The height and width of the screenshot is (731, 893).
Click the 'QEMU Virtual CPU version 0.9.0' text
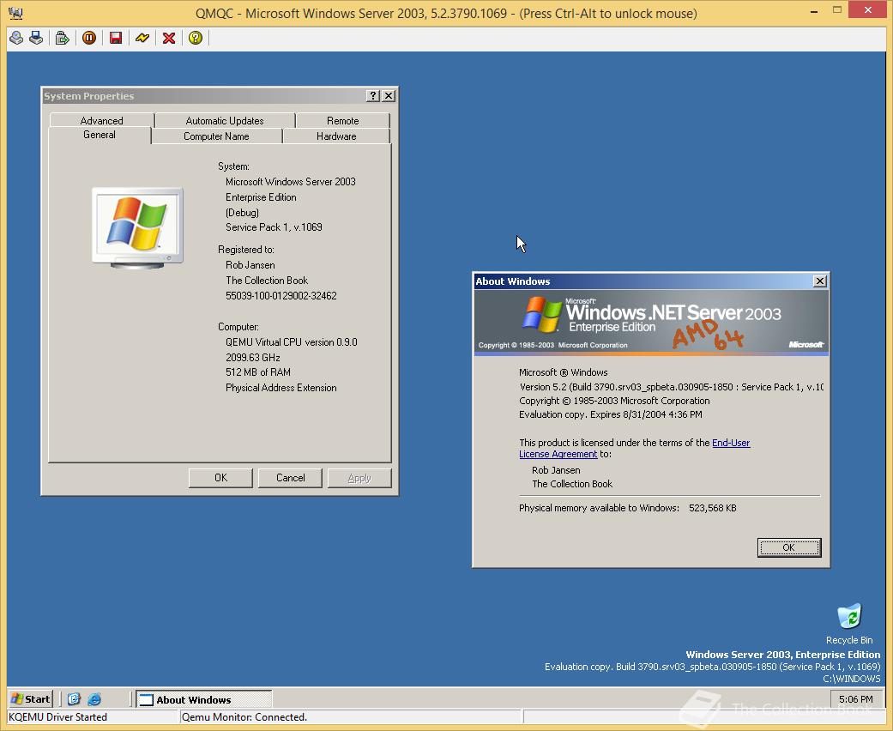(291, 342)
